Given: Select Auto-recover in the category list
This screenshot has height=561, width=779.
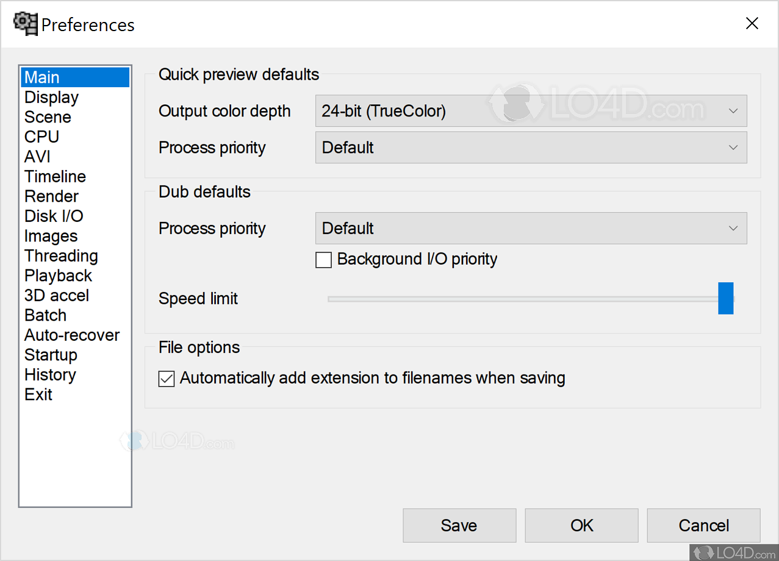Looking at the screenshot, I should [x=72, y=335].
